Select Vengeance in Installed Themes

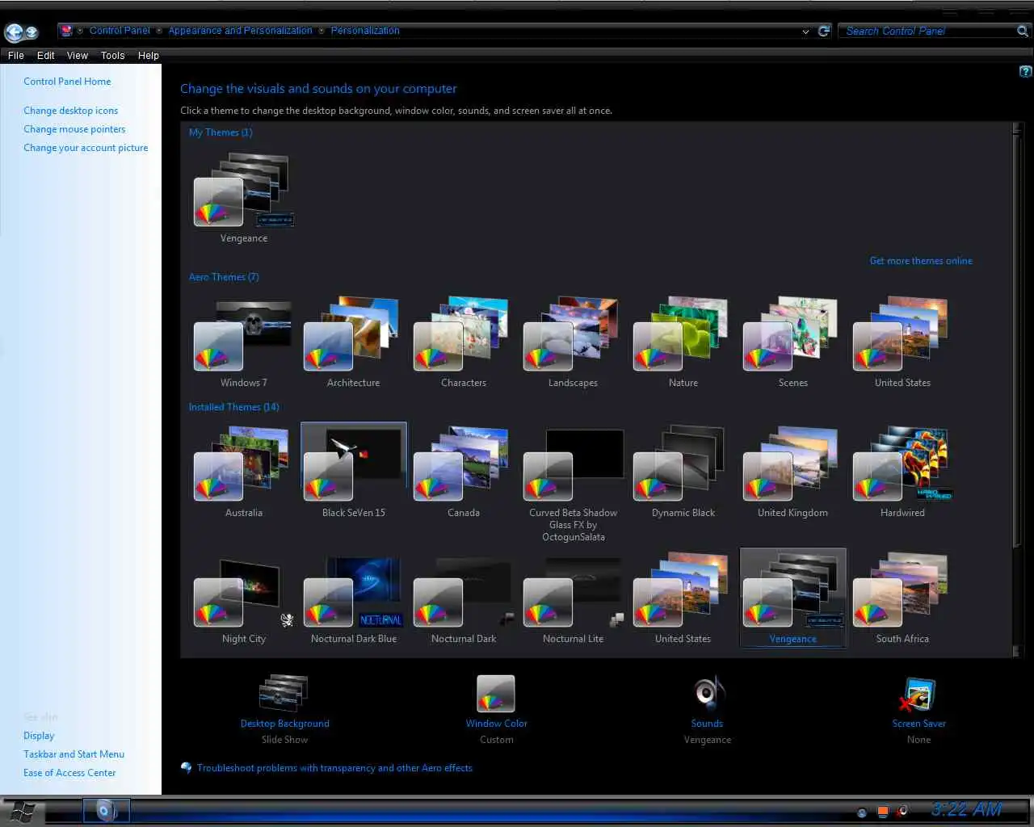click(x=792, y=598)
